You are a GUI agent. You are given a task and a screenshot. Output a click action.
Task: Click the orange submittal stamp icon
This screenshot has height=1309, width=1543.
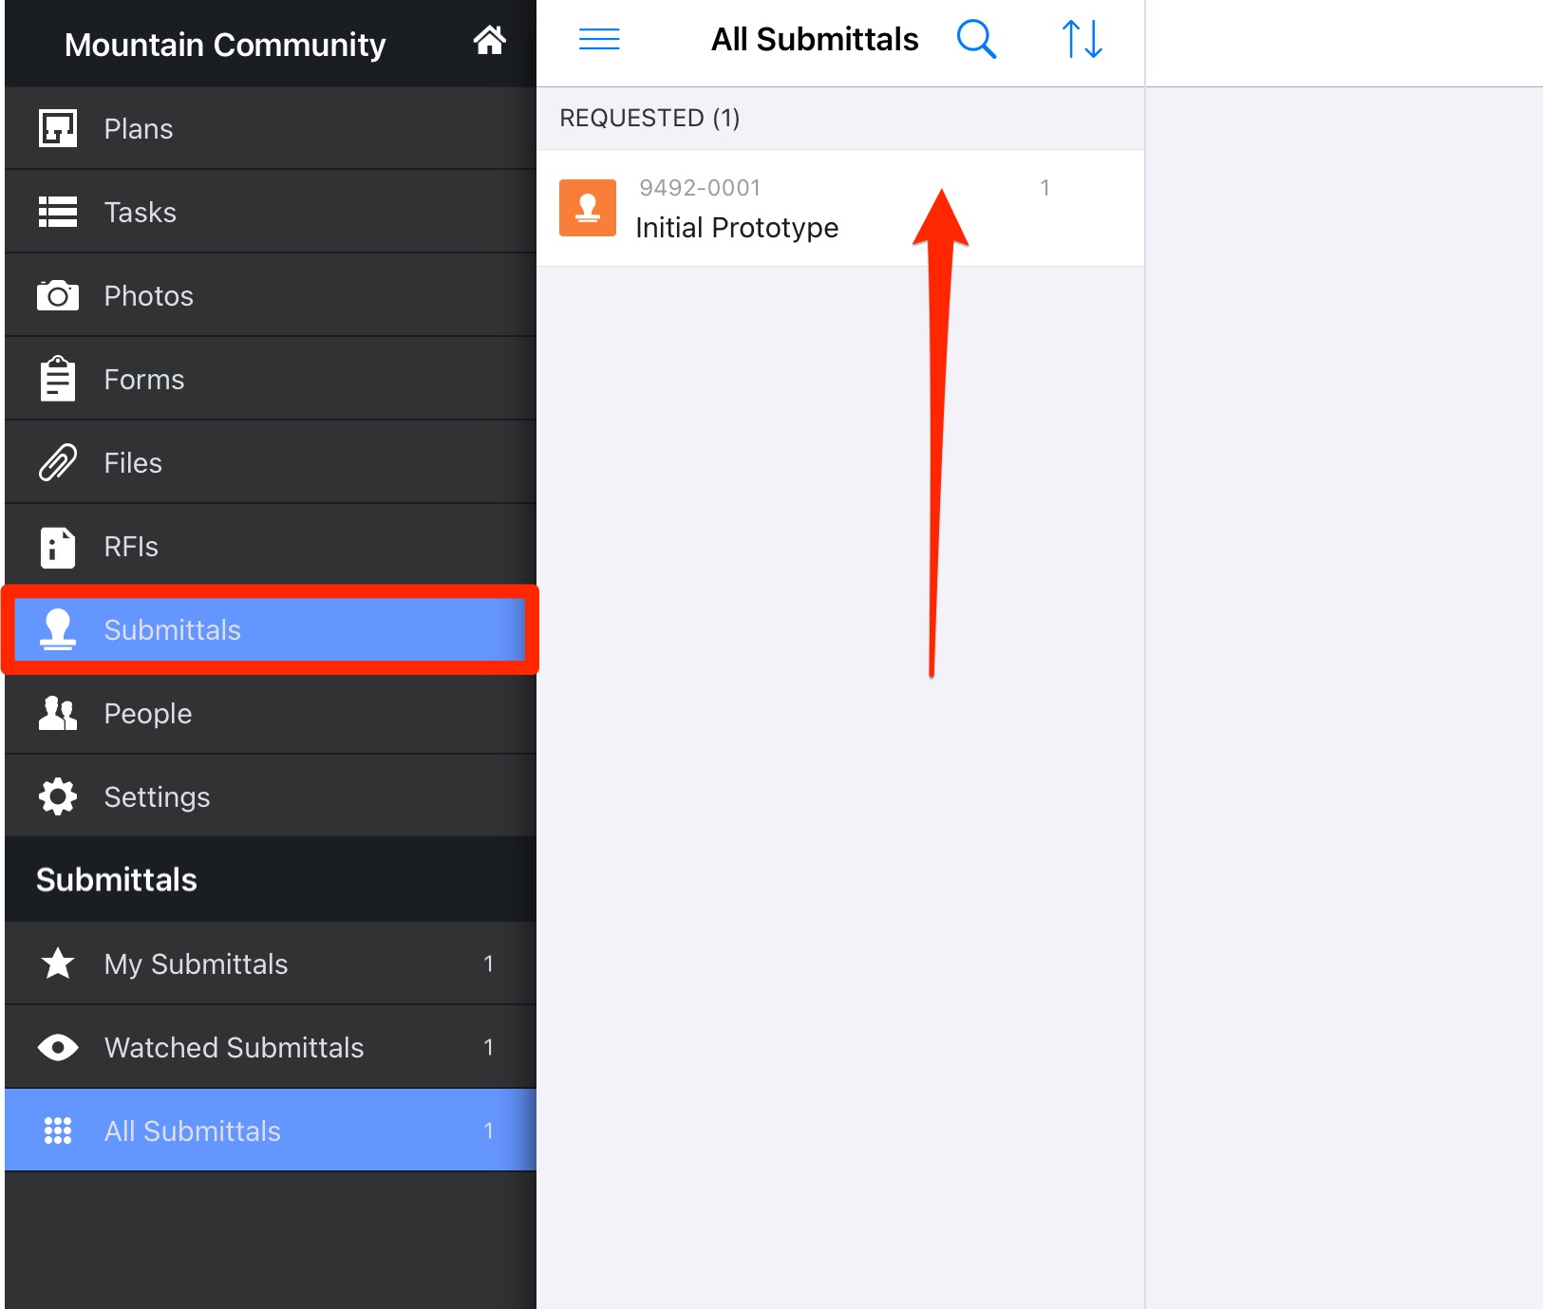click(588, 207)
